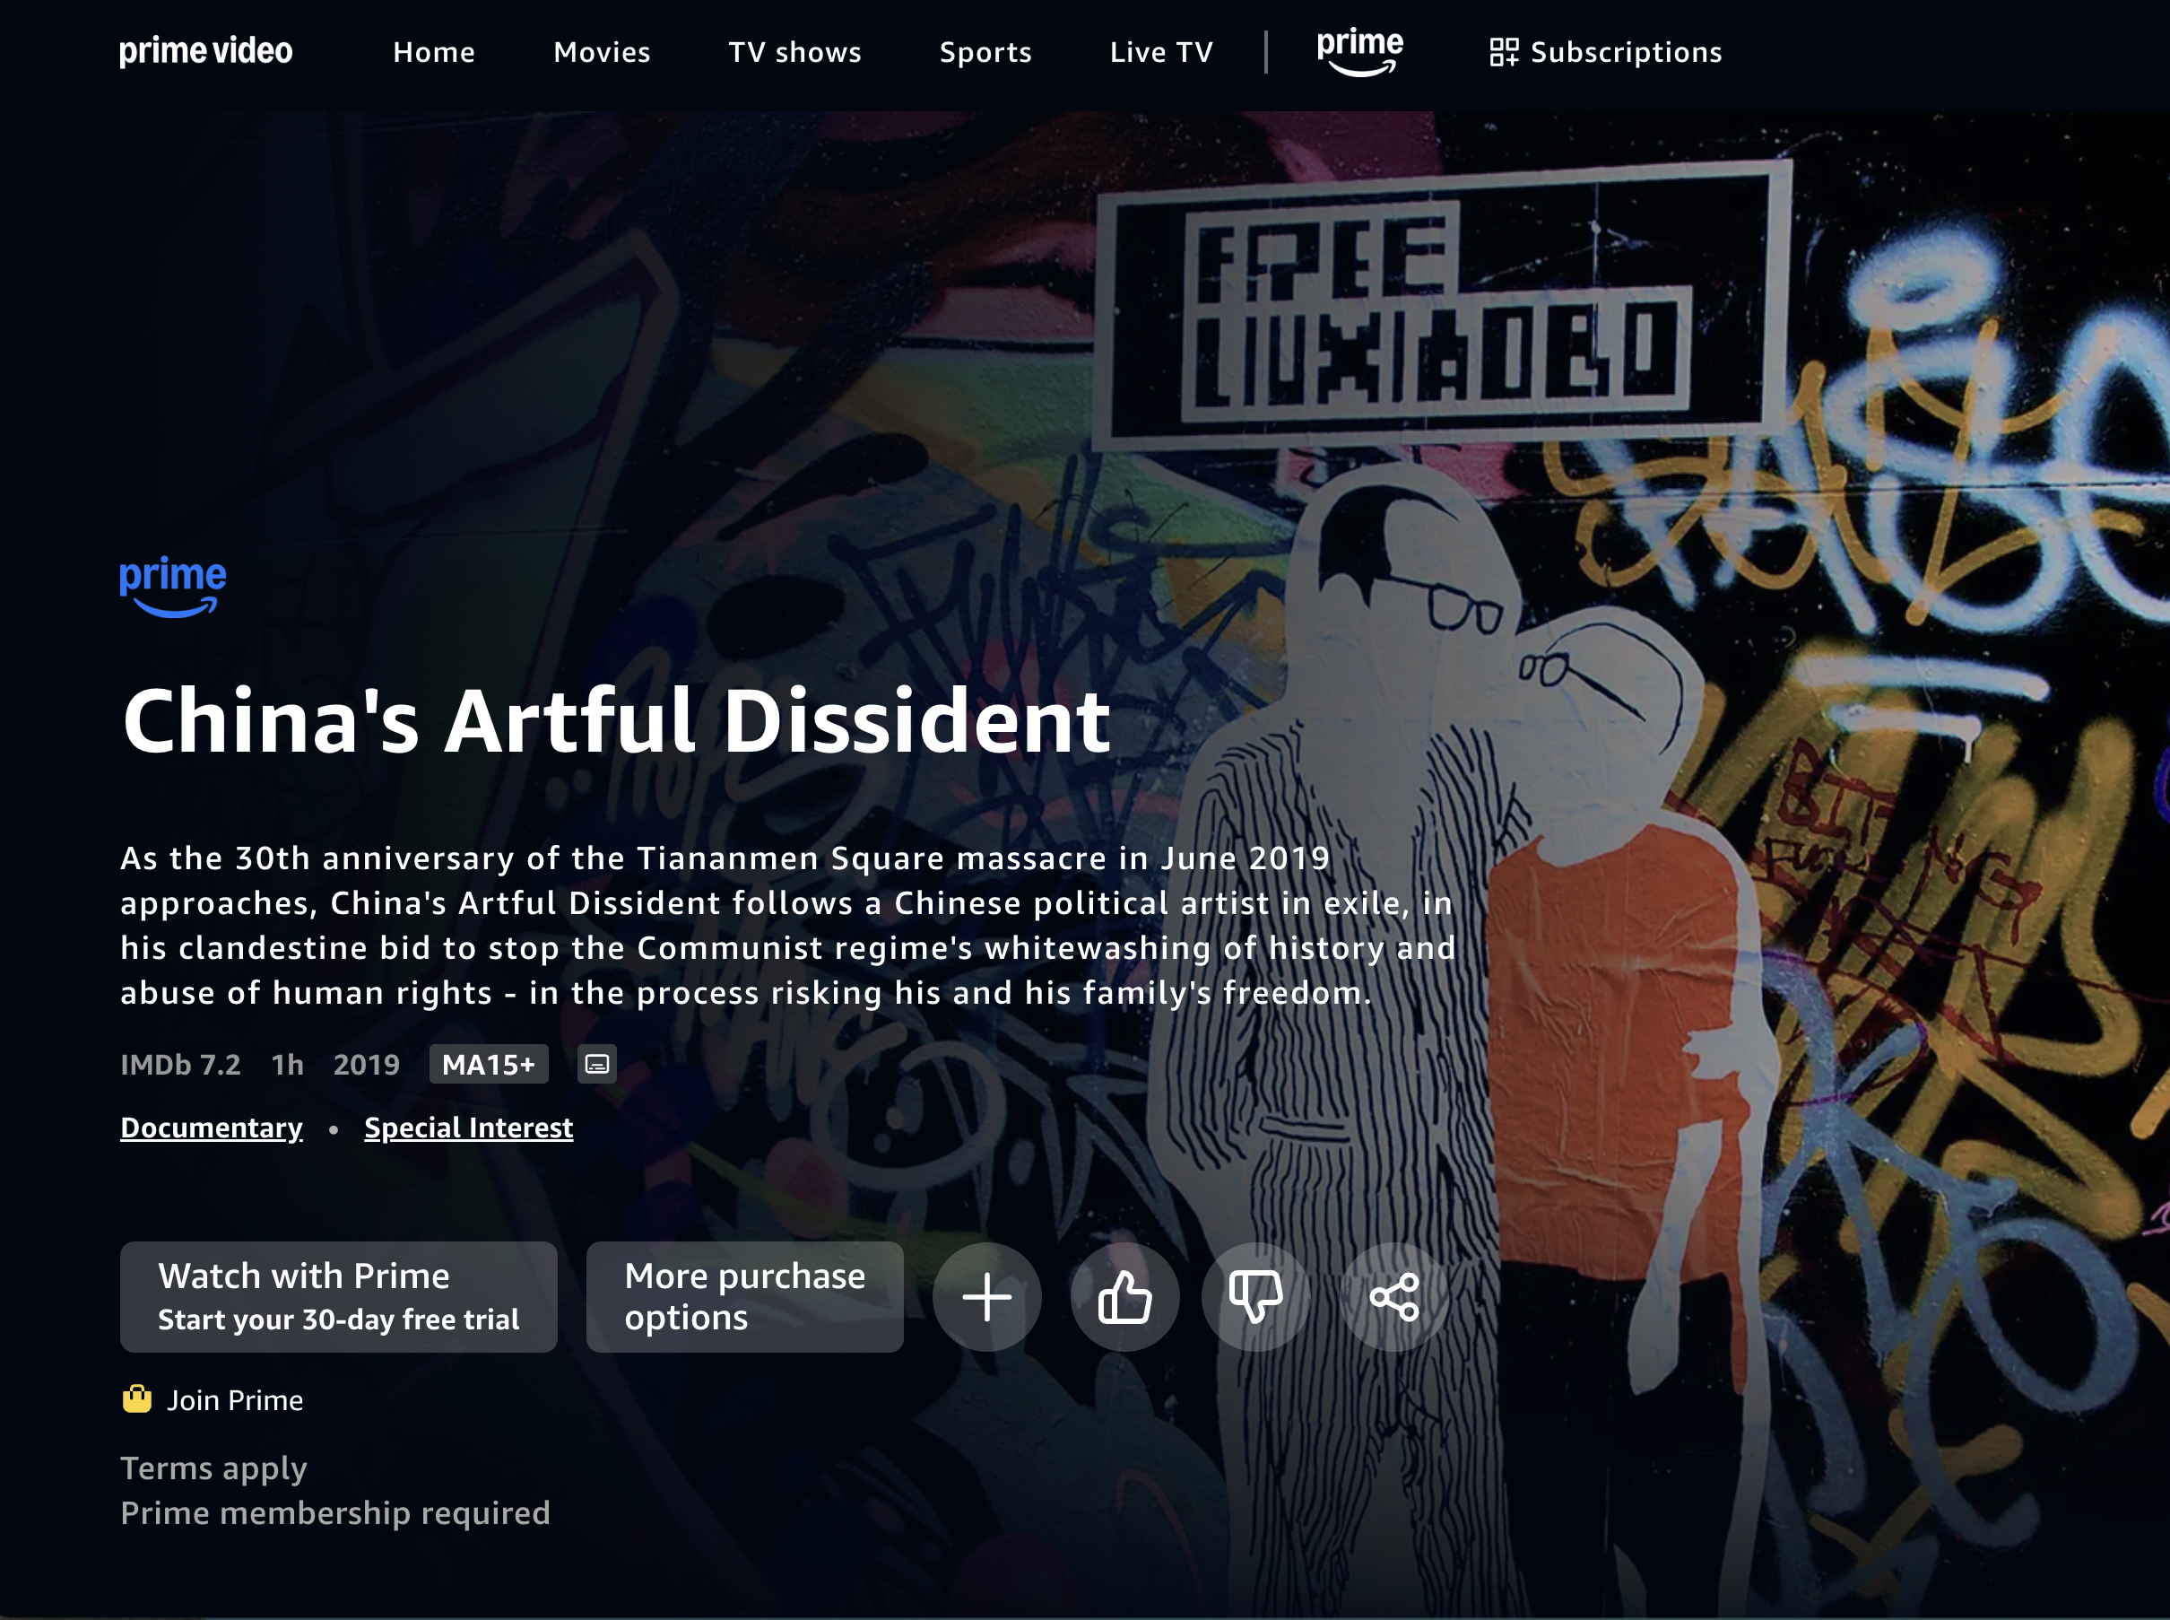
Task: Browse the Documentary genre
Action: (212, 1127)
